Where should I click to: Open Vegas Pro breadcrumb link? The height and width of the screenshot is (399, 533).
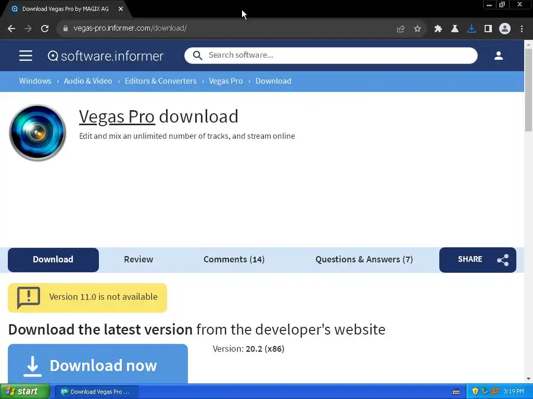click(226, 81)
